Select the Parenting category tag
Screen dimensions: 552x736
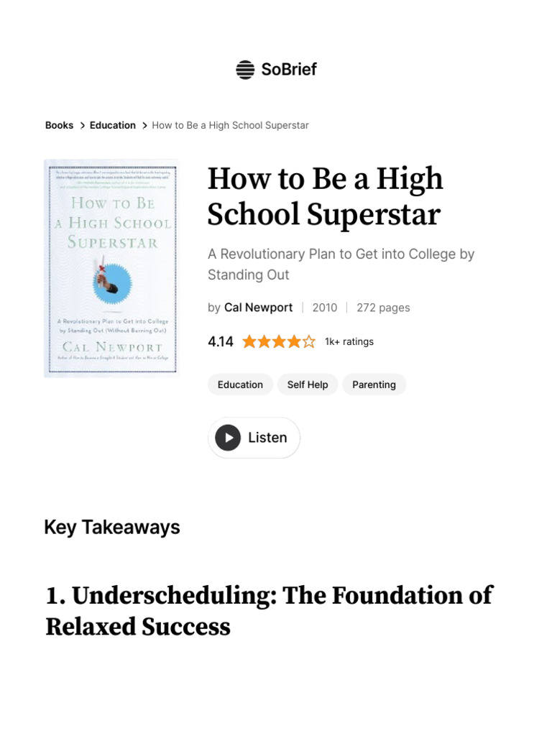point(374,385)
